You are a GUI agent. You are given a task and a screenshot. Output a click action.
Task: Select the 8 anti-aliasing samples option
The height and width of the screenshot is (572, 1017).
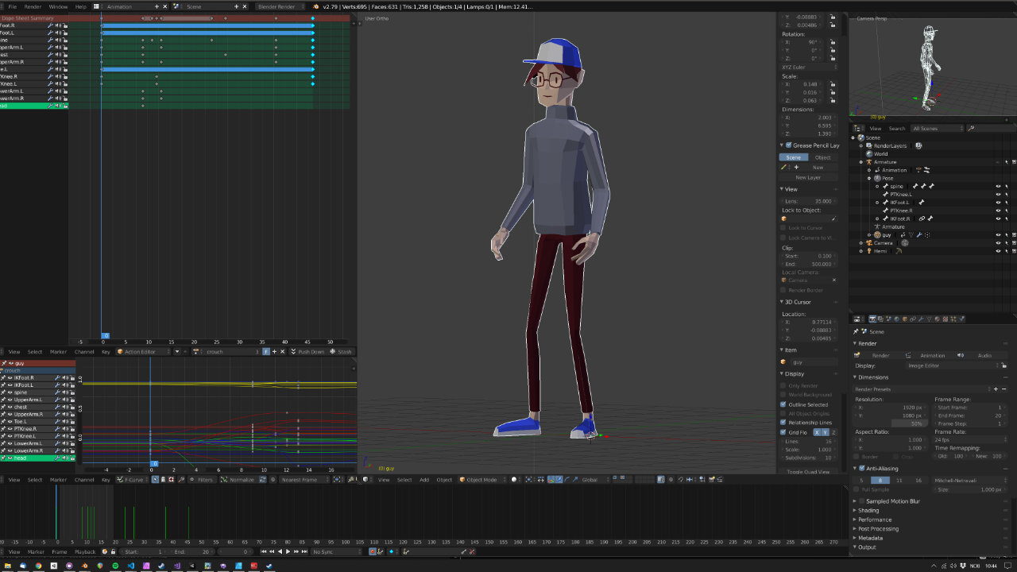(x=880, y=481)
